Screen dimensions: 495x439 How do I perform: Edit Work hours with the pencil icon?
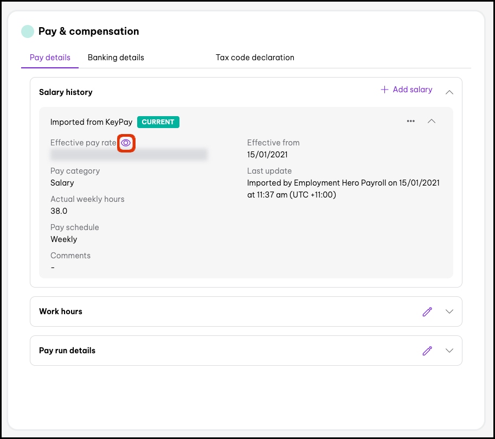tap(427, 311)
